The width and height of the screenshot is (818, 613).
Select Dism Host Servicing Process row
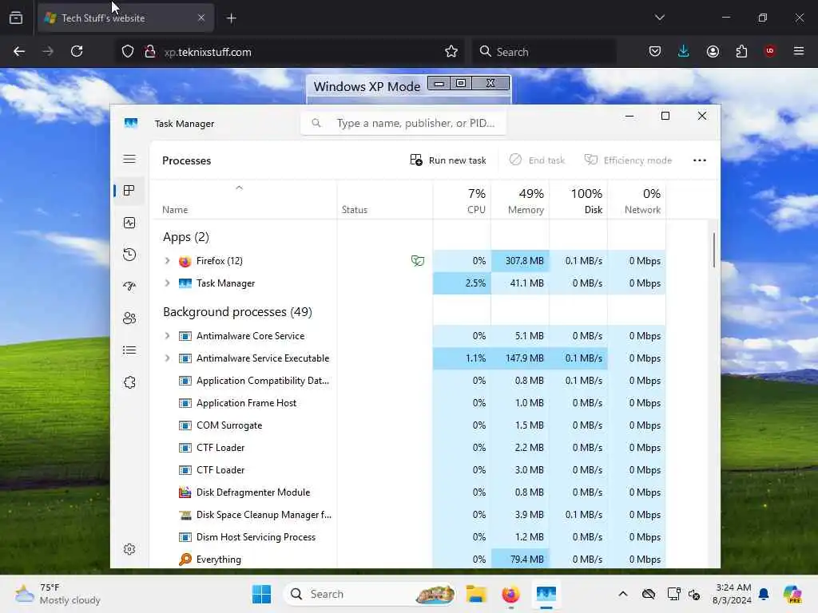point(408,537)
